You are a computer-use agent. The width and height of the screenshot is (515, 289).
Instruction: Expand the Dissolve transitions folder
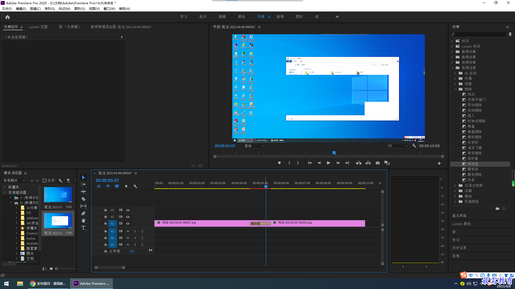point(455,191)
